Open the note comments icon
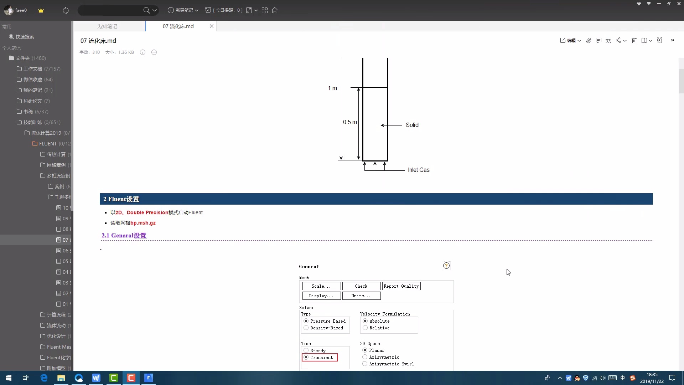 [598, 41]
